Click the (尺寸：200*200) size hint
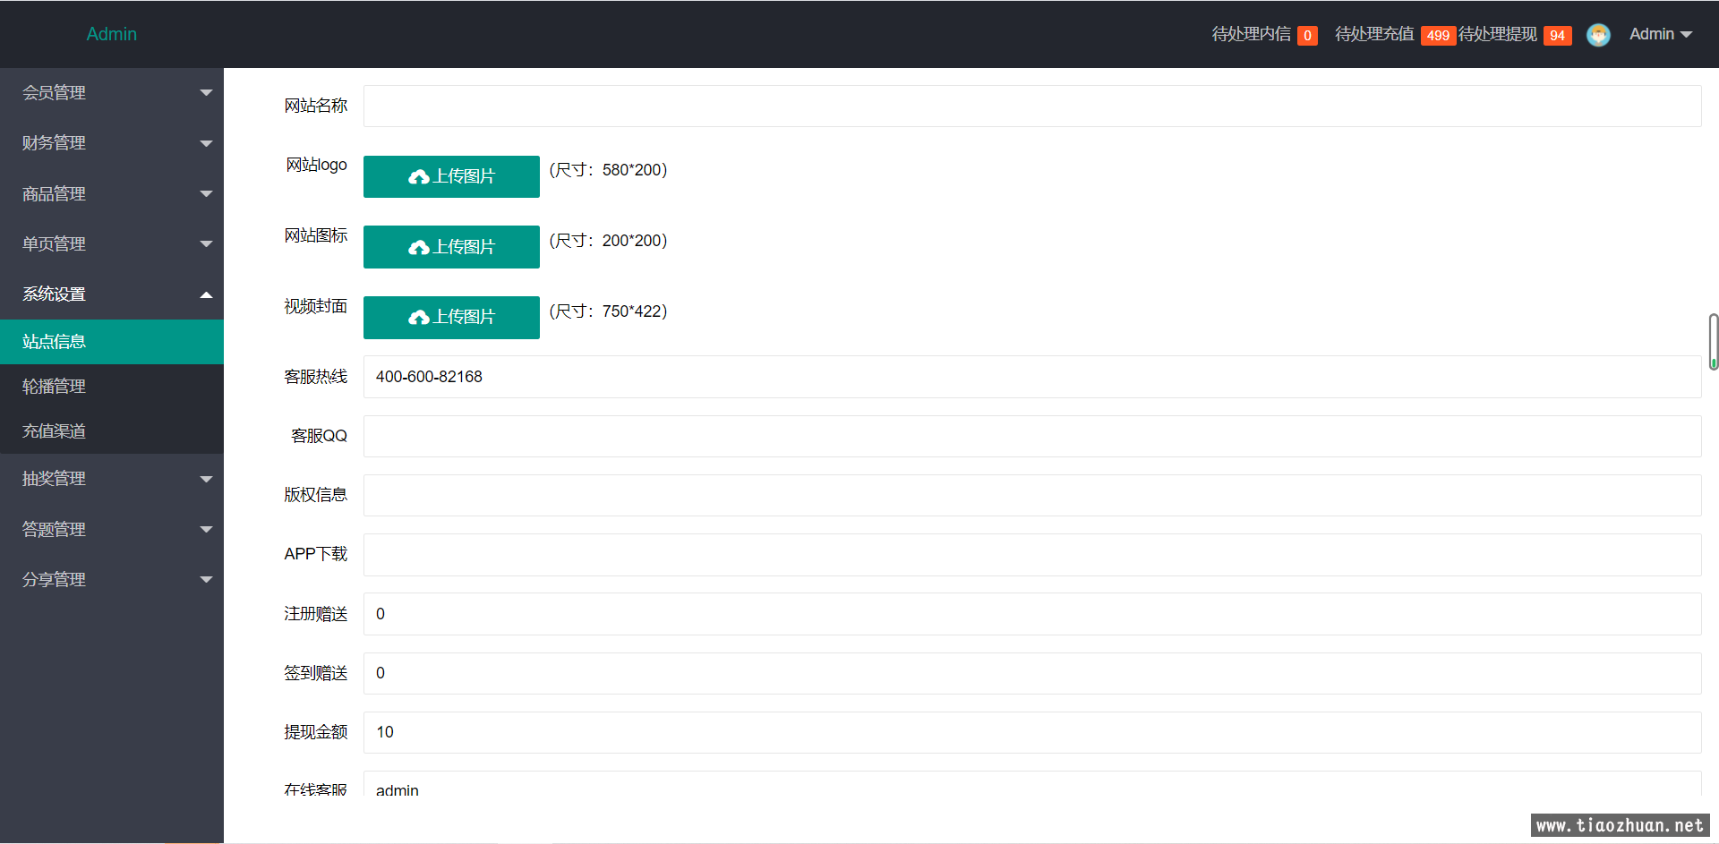 click(x=608, y=241)
